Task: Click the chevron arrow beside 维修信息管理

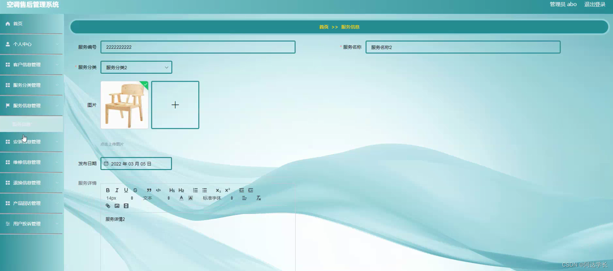Action: coord(57,162)
